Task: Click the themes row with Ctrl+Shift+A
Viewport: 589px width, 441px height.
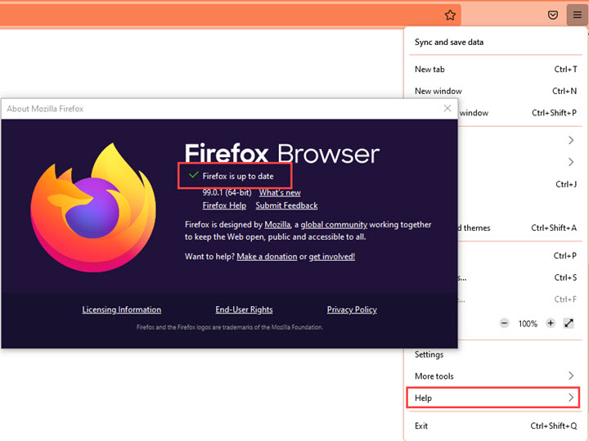Action: [x=520, y=227]
